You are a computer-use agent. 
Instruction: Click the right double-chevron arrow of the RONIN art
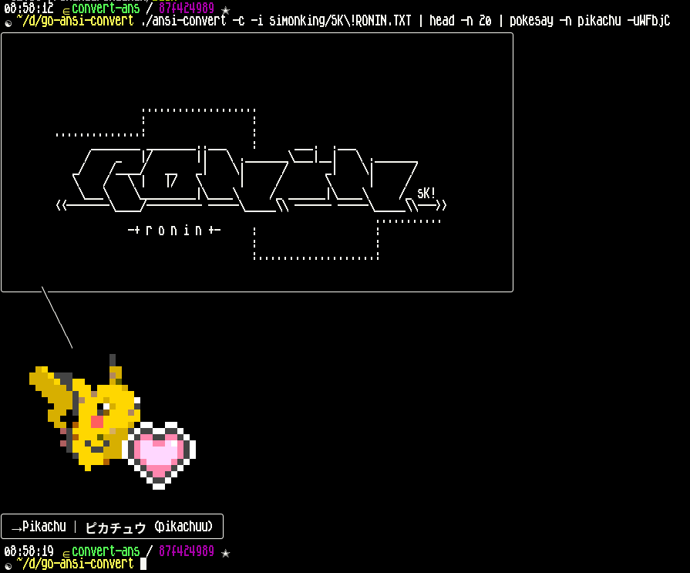438,205
